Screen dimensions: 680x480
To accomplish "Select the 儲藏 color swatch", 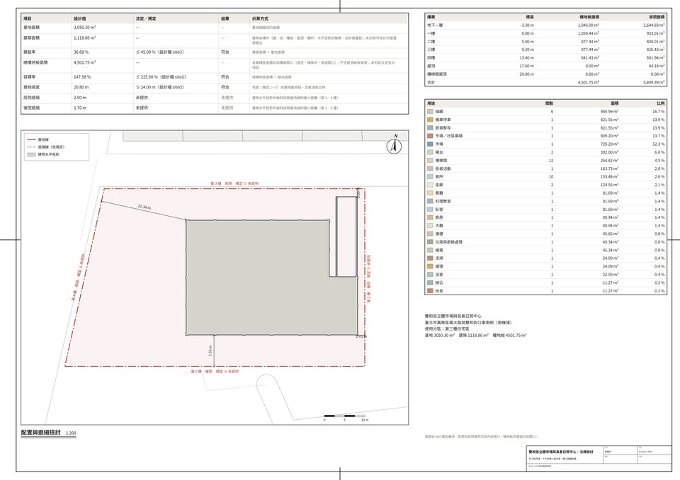I will click(x=430, y=111).
